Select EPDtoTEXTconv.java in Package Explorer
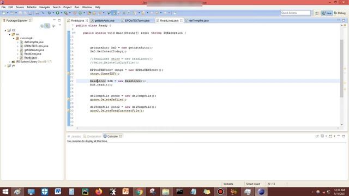 36,46
